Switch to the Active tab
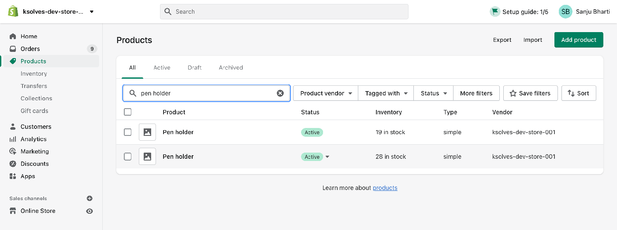The image size is (617, 230). point(162,68)
